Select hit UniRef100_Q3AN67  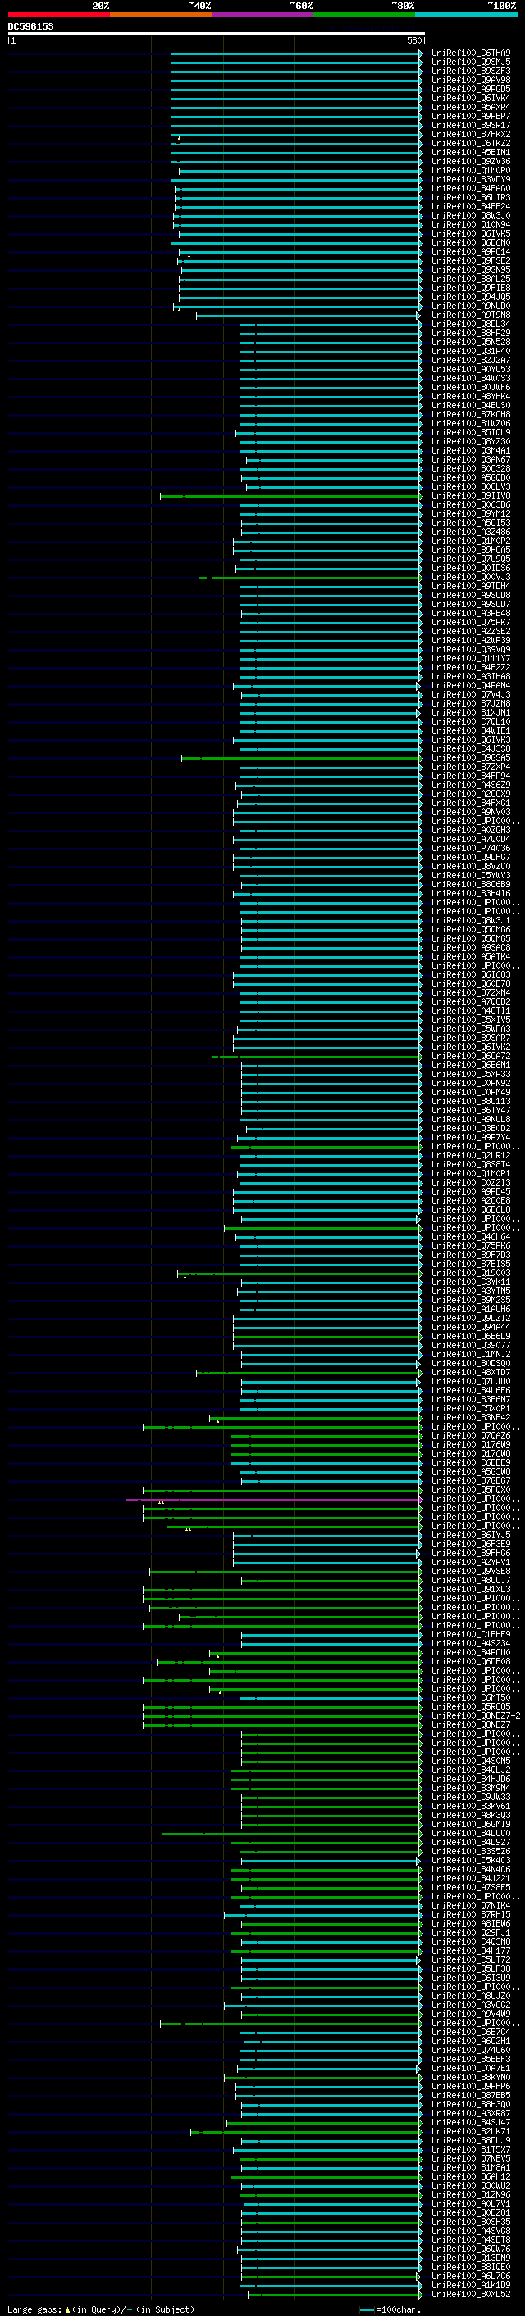click(471, 459)
